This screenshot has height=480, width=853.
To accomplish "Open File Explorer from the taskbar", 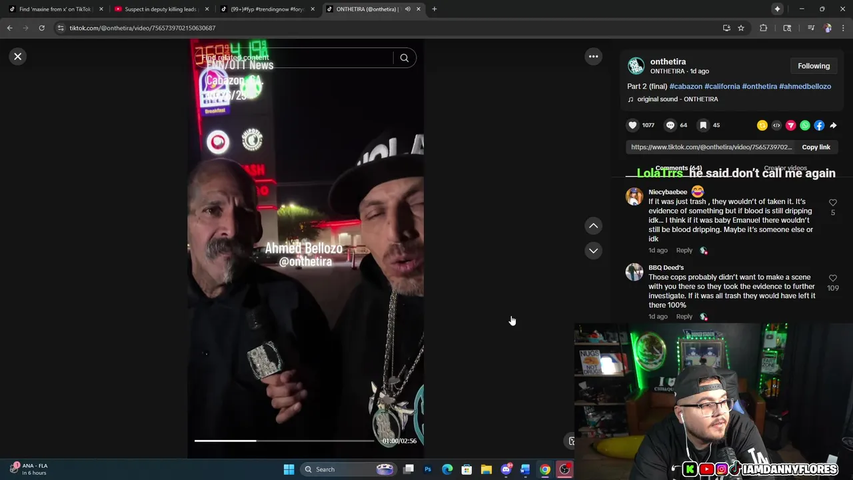I will click(486, 469).
